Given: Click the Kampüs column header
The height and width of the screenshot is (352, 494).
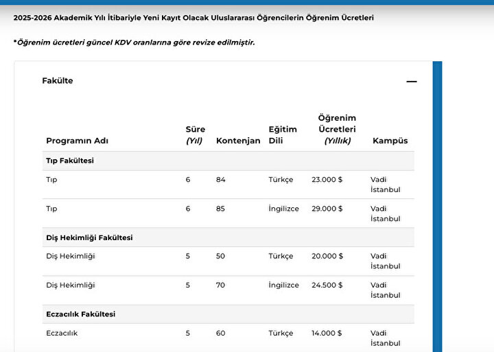Looking at the screenshot, I should (x=390, y=141).
